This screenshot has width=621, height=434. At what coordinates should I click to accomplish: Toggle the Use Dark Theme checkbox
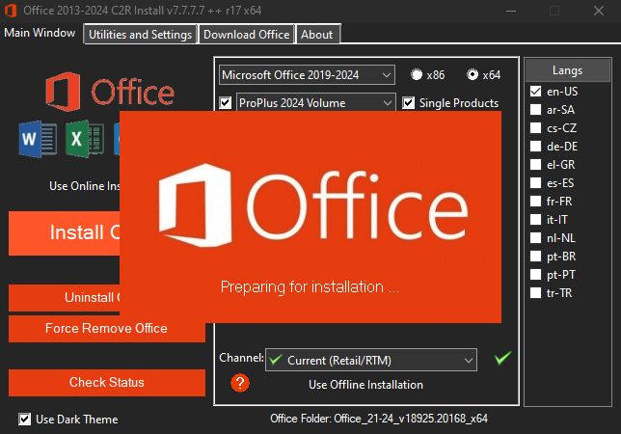pyautogui.click(x=24, y=419)
